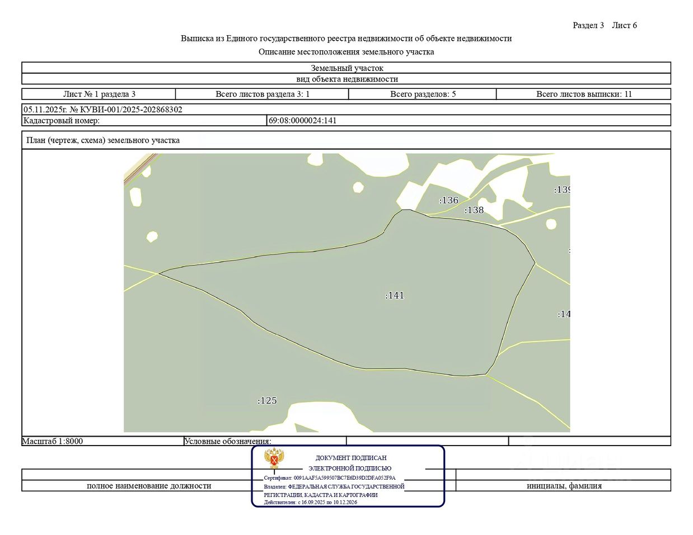The width and height of the screenshot is (693, 535).
Task: Click the 'Кадастровый номер:' label
Action: pyautogui.click(x=61, y=120)
